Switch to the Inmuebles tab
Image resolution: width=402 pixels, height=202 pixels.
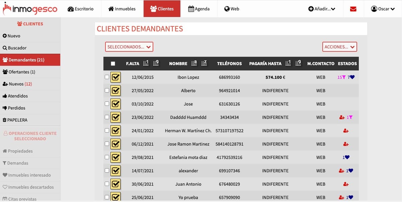[x=122, y=9]
